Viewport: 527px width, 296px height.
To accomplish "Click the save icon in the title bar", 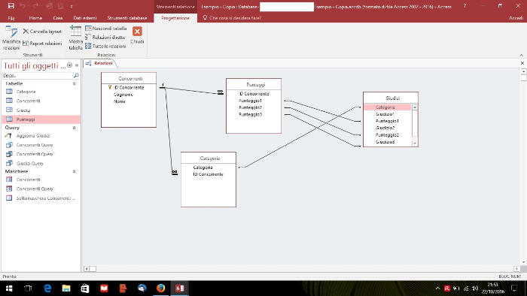I will [x=11, y=6].
